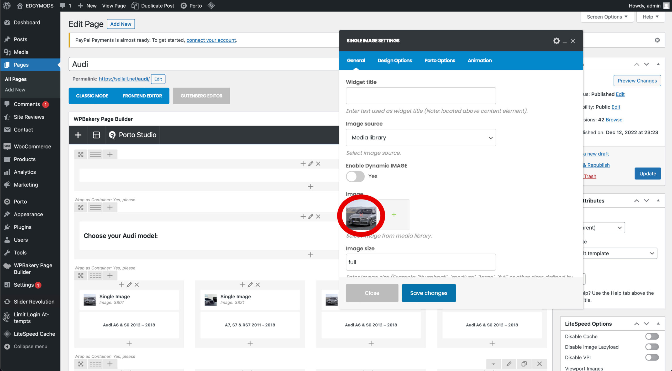
Task: Open Porto Studio
Action: click(x=133, y=135)
